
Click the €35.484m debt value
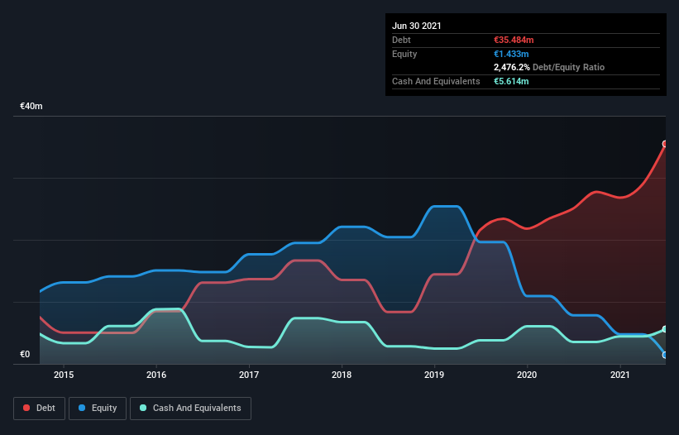514,40
